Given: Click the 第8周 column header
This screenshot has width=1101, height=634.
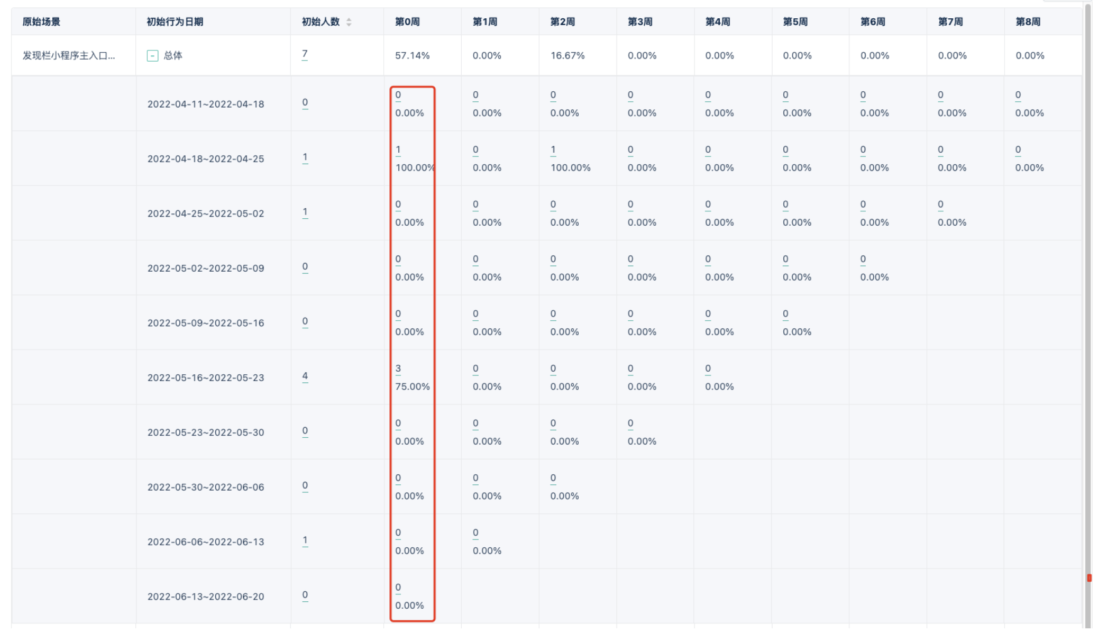Looking at the screenshot, I should tap(1027, 22).
